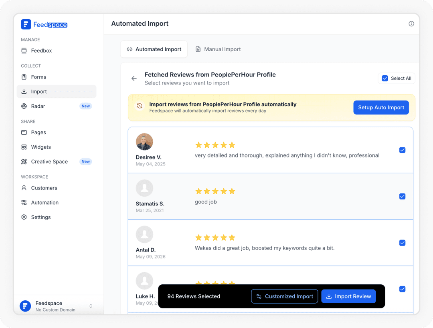Click the Customers person icon
This screenshot has height=328, width=433.
(24, 188)
